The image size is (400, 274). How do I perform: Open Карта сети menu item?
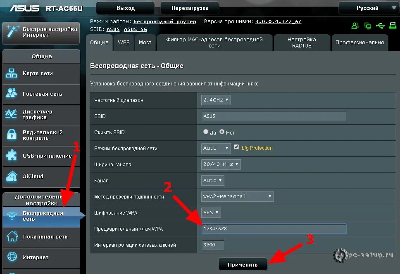pos(41,73)
